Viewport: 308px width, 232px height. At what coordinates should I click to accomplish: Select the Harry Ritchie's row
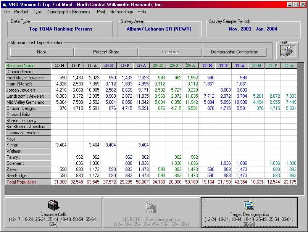pyautogui.click(x=28, y=84)
